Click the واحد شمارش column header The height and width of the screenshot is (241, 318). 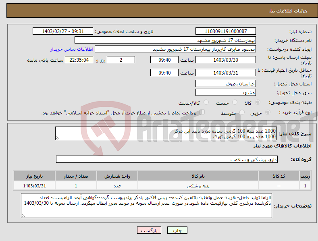pos(117,176)
